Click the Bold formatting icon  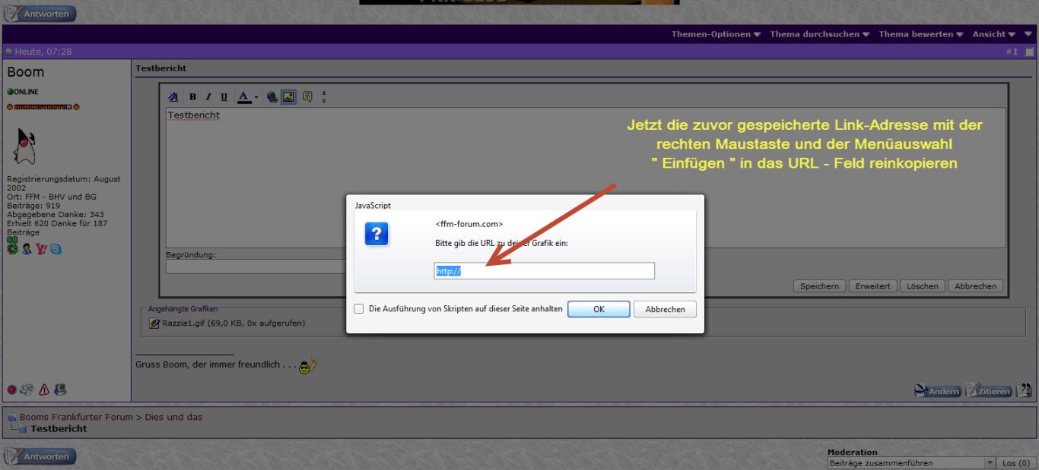[x=192, y=97]
